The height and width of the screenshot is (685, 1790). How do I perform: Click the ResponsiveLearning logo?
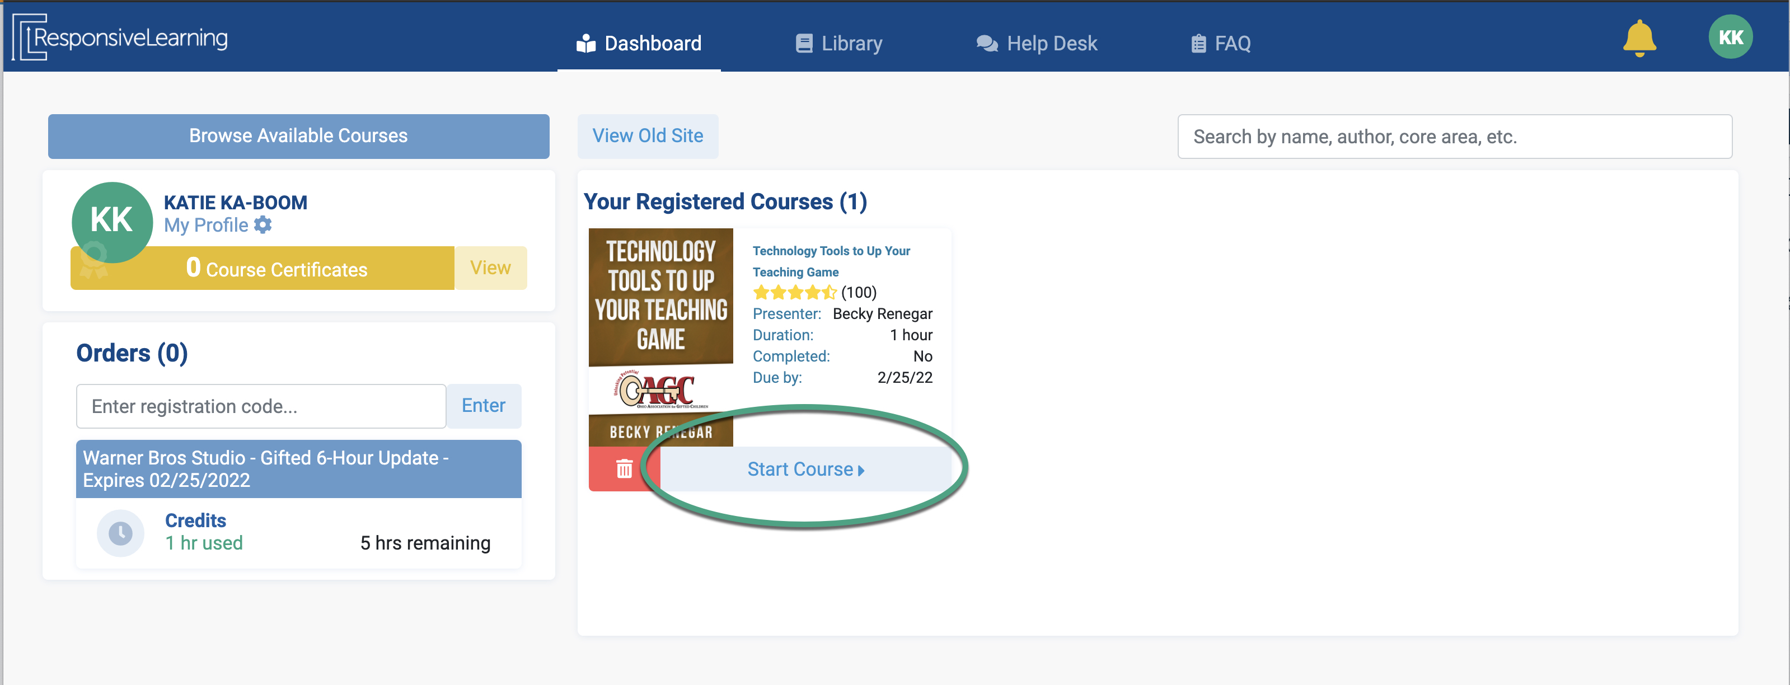pos(121,37)
